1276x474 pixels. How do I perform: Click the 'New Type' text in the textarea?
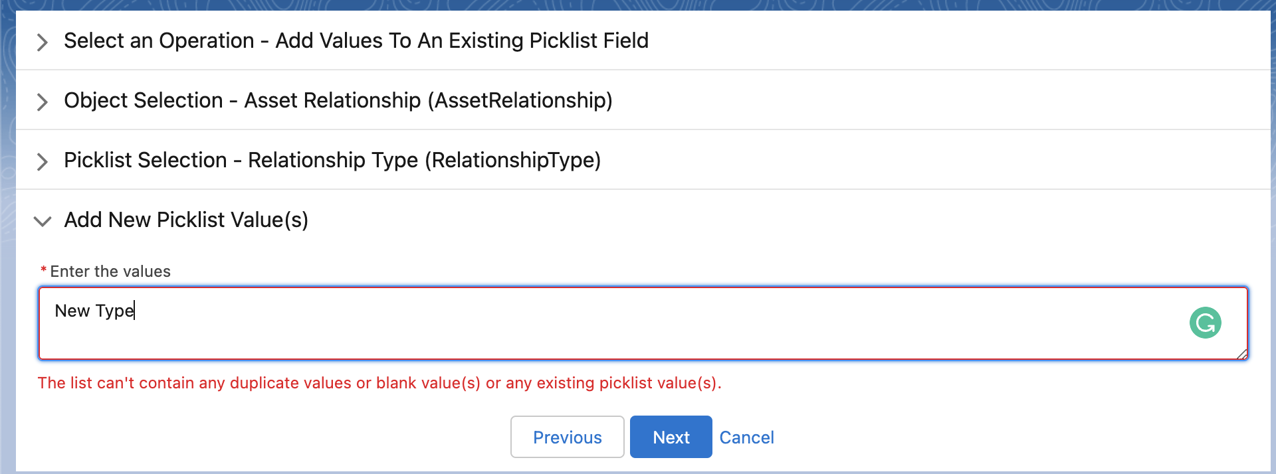[94, 311]
